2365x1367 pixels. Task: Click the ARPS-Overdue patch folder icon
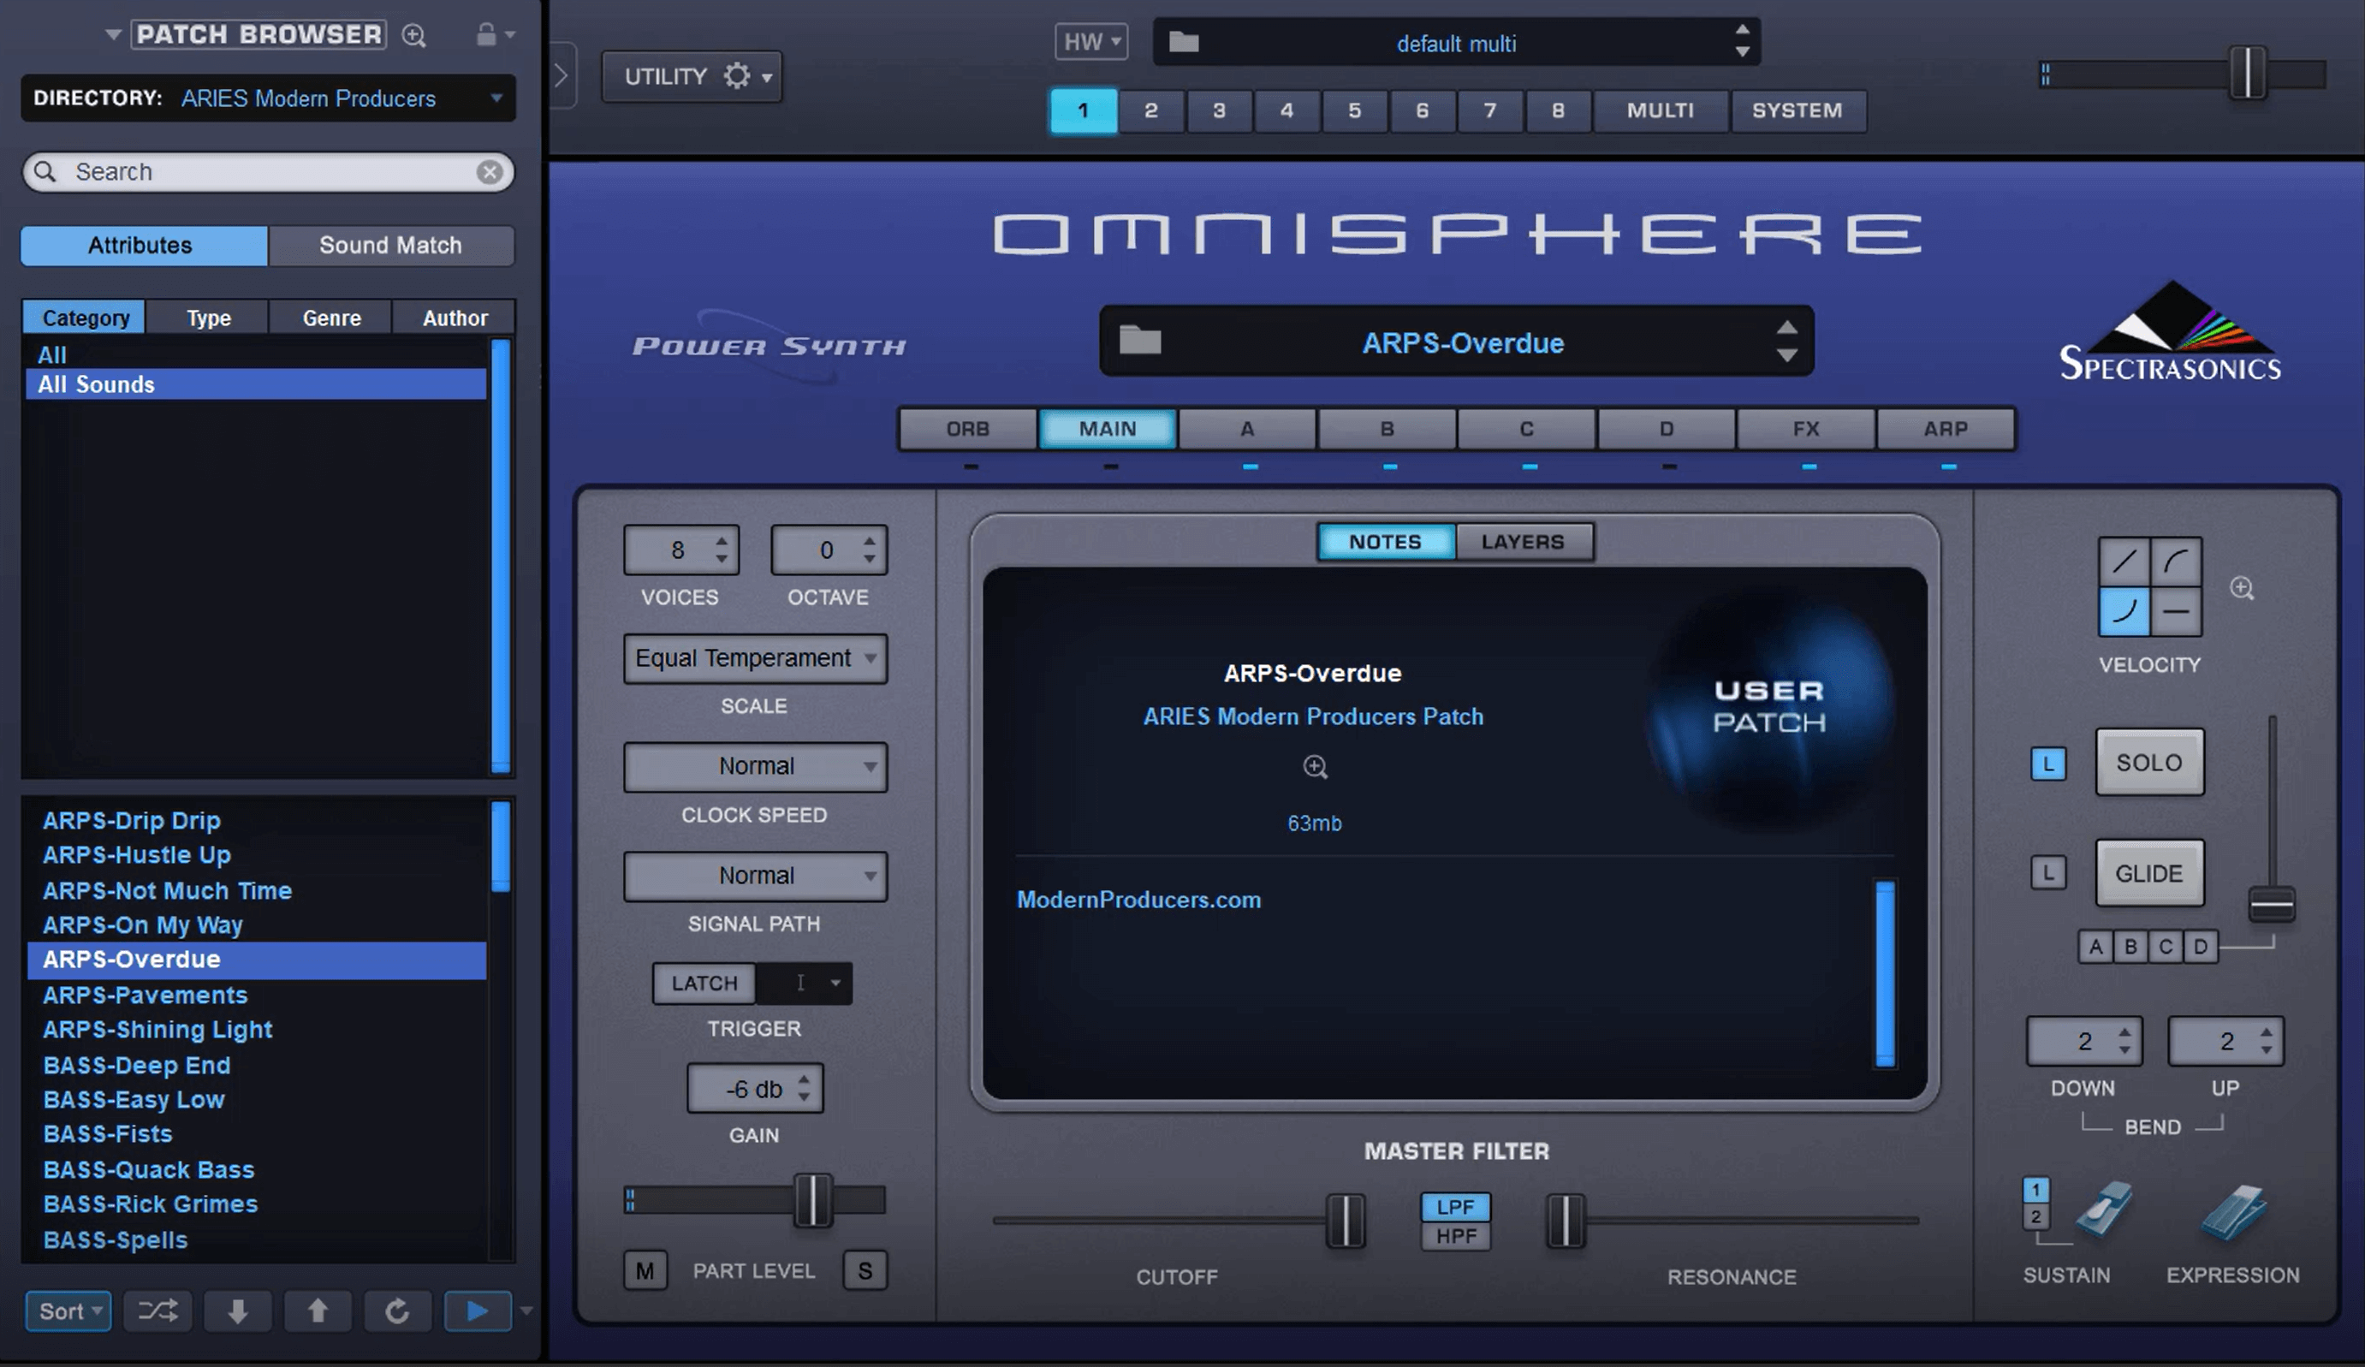[1139, 340]
